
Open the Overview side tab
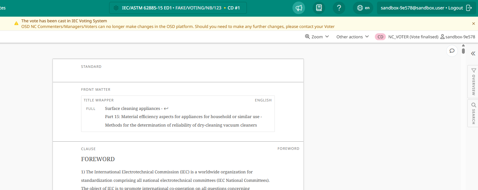pos(473,82)
